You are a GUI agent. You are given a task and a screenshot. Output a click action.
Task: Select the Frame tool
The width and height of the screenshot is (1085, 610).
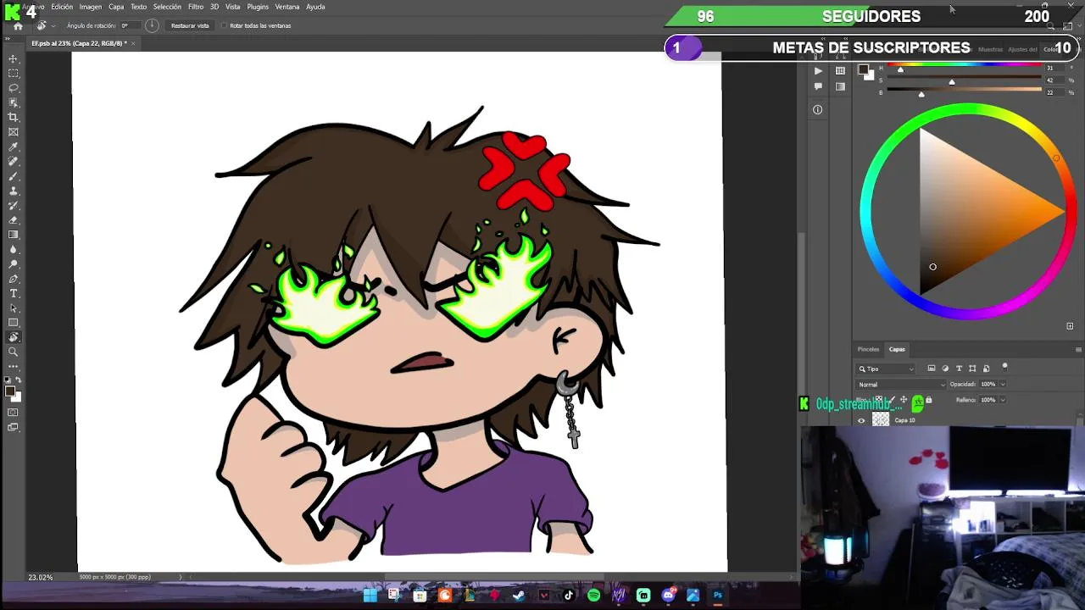tap(14, 132)
